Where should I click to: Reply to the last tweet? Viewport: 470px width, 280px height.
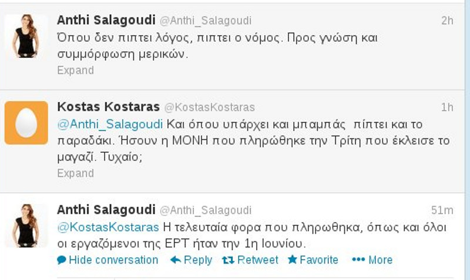[197, 260]
